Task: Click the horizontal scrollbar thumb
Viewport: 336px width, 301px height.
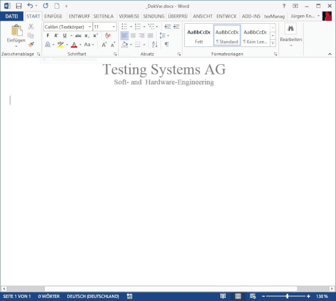Action: click(x=171, y=289)
